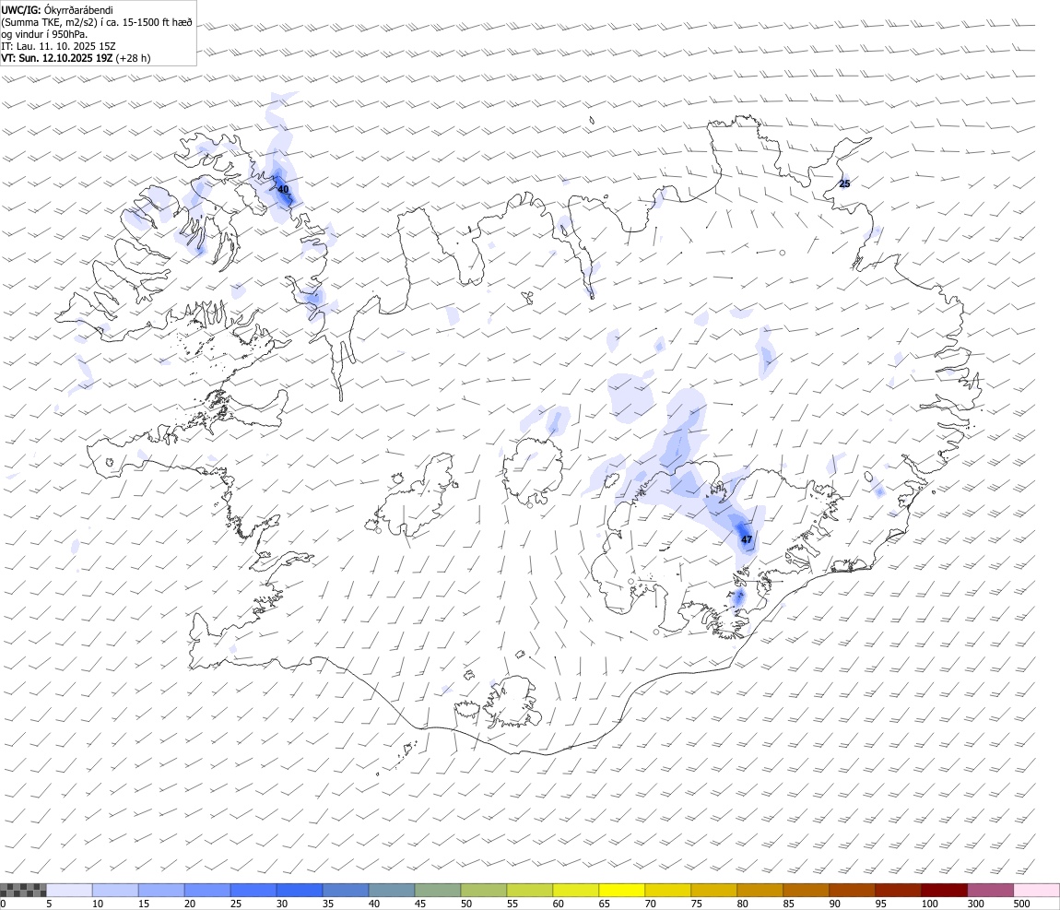Click the legend scale label 95
Viewport: 1060px width, 910px height.
(x=880, y=904)
